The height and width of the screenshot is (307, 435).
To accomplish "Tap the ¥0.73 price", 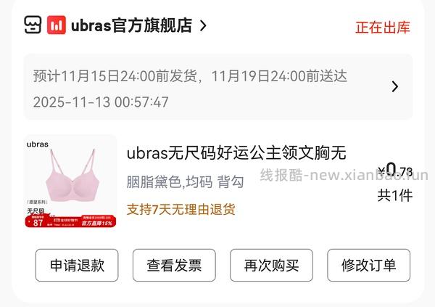I will (x=395, y=170).
